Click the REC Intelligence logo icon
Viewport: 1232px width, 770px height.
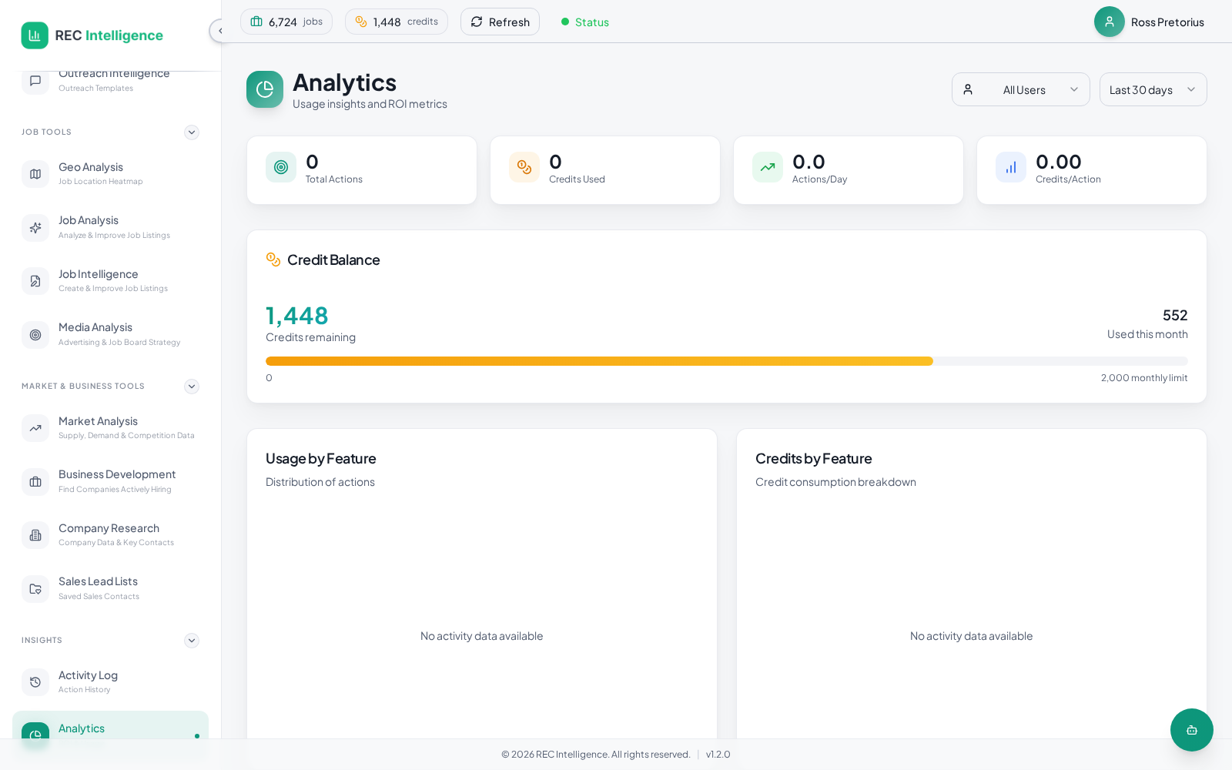(35, 35)
